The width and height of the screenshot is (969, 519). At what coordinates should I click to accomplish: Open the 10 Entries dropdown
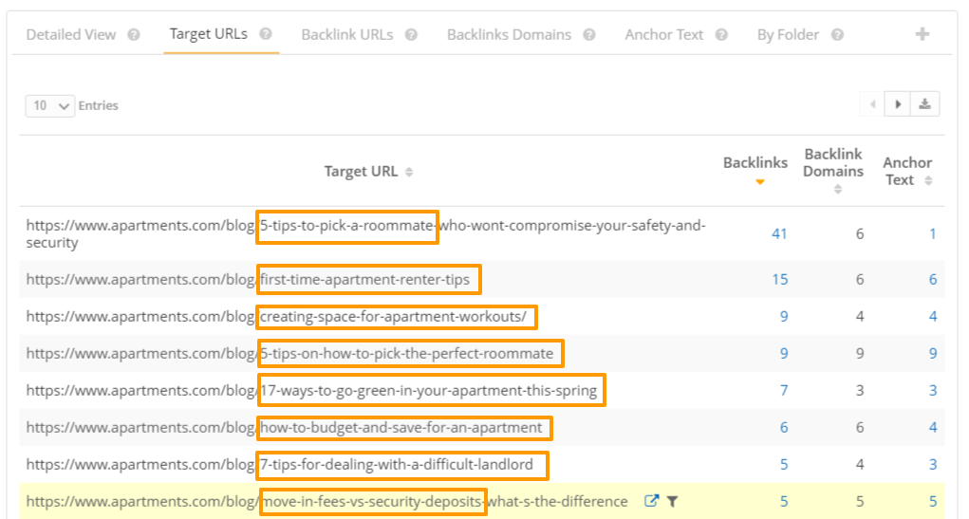coord(49,105)
